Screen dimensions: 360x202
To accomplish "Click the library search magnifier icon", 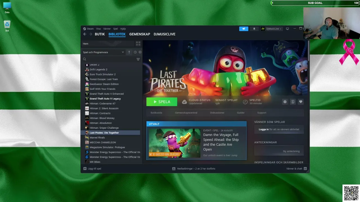I will click(x=84, y=59).
